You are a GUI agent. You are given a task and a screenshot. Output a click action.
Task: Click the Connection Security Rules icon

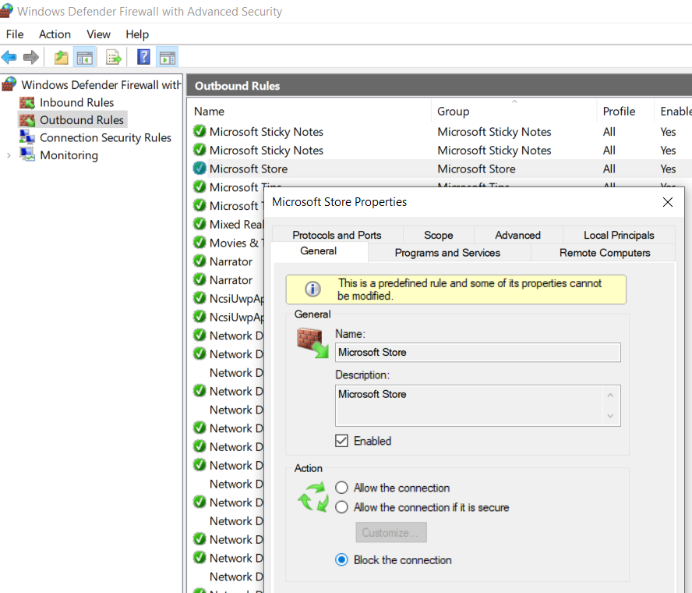click(x=27, y=137)
